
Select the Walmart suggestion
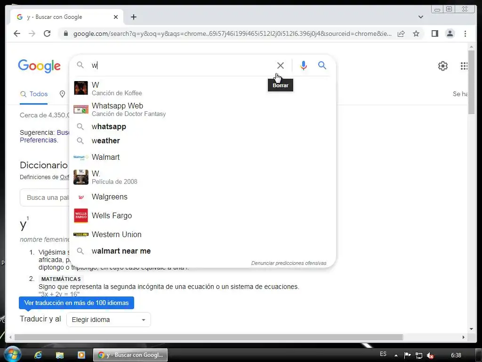[x=202, y=157]
